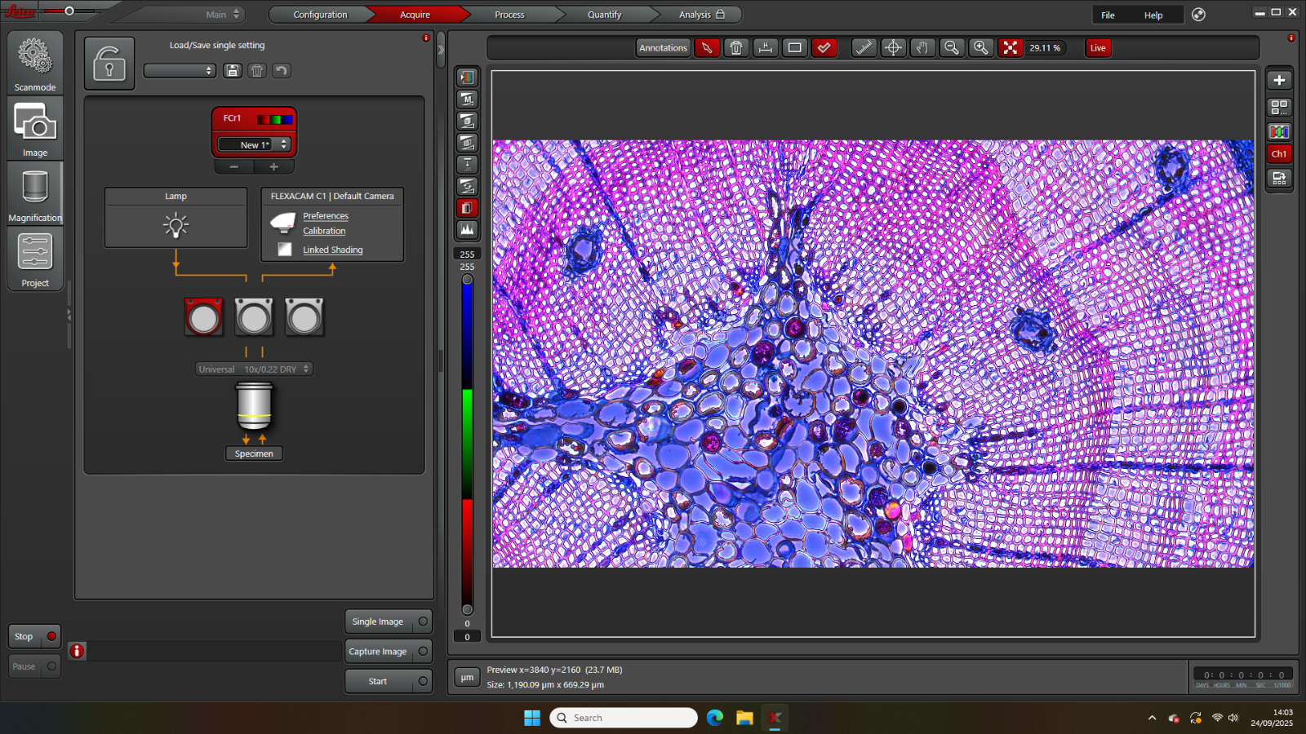The width and height of the screenshot is (1306, 734).
Task: Click the top handle of the intensity slider
Action: 467,280
